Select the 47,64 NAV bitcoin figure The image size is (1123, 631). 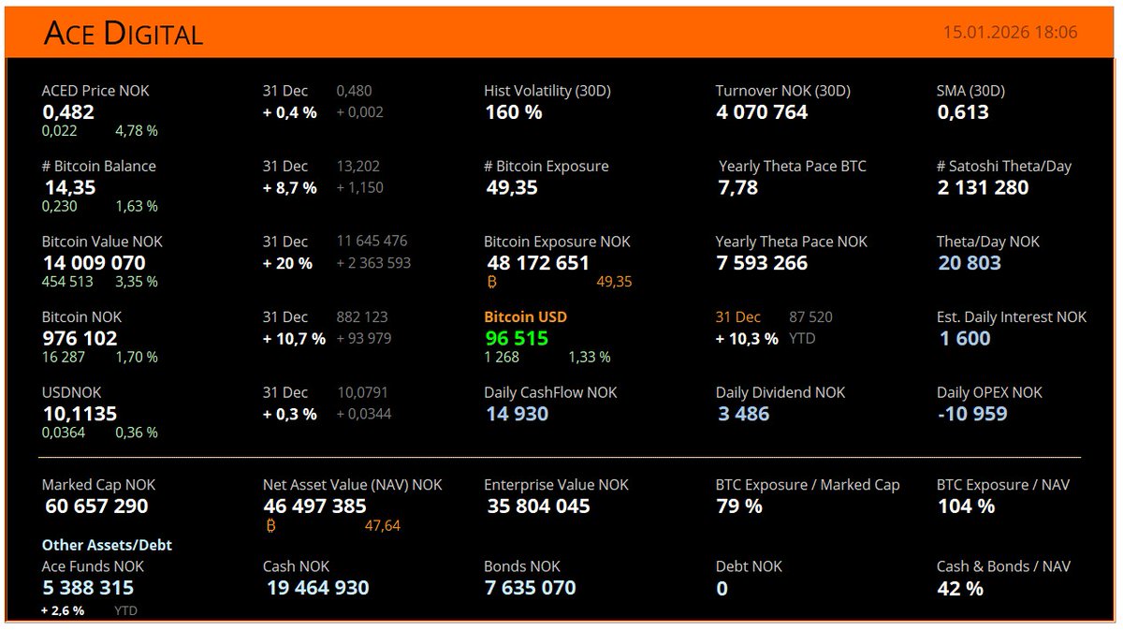tap(383, 526)
